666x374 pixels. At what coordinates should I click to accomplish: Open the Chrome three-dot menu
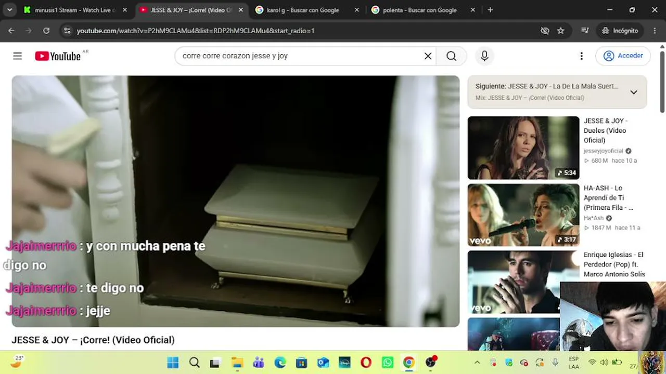[x=655, y=31]
